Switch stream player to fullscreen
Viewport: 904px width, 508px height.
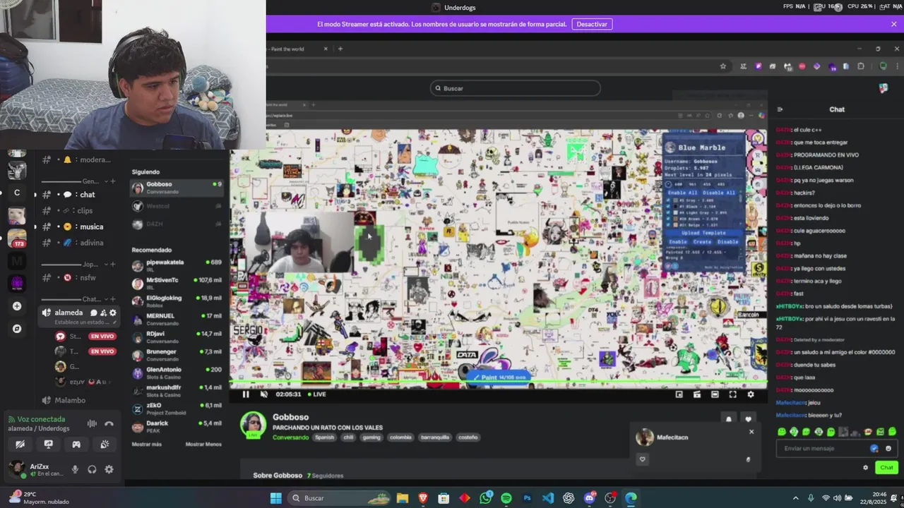tap(732, 394)
